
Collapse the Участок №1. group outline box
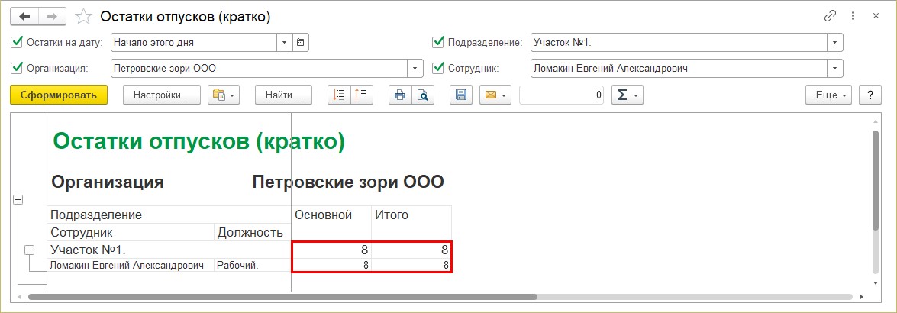click(x=29, y=250)
